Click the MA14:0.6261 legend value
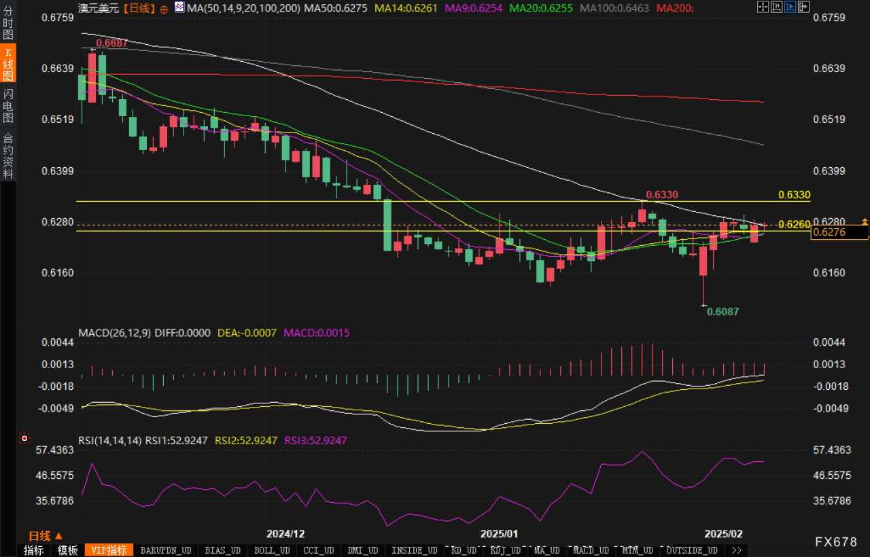This screenshot has width=870, height=557. click(x=406, y=8)
